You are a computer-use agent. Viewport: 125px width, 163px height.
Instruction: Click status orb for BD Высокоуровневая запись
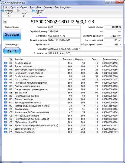click(x=5, y=102)
